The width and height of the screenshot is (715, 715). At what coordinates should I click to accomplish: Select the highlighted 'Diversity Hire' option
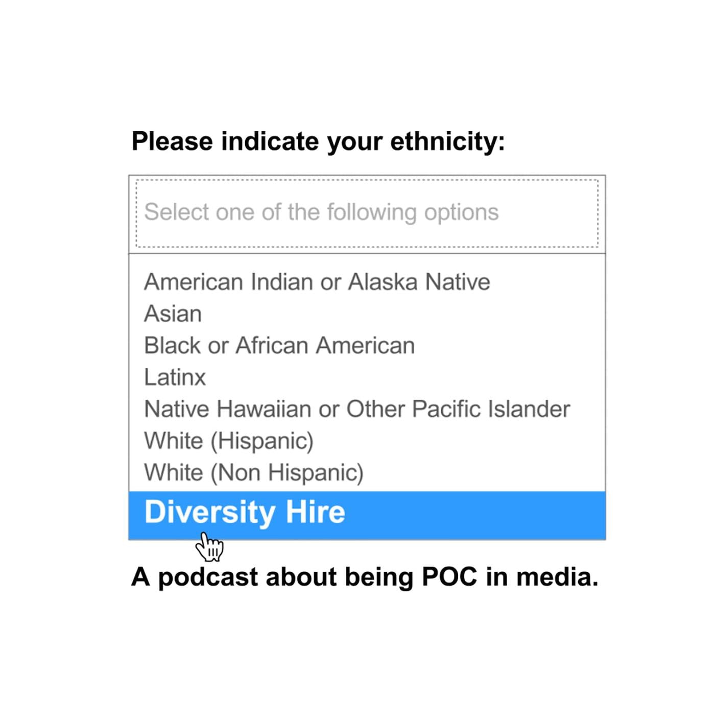(367, 515)
